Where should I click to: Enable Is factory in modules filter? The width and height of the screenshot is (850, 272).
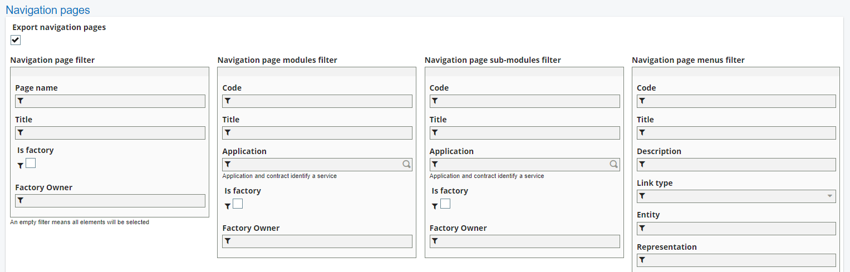pos(238,204)
